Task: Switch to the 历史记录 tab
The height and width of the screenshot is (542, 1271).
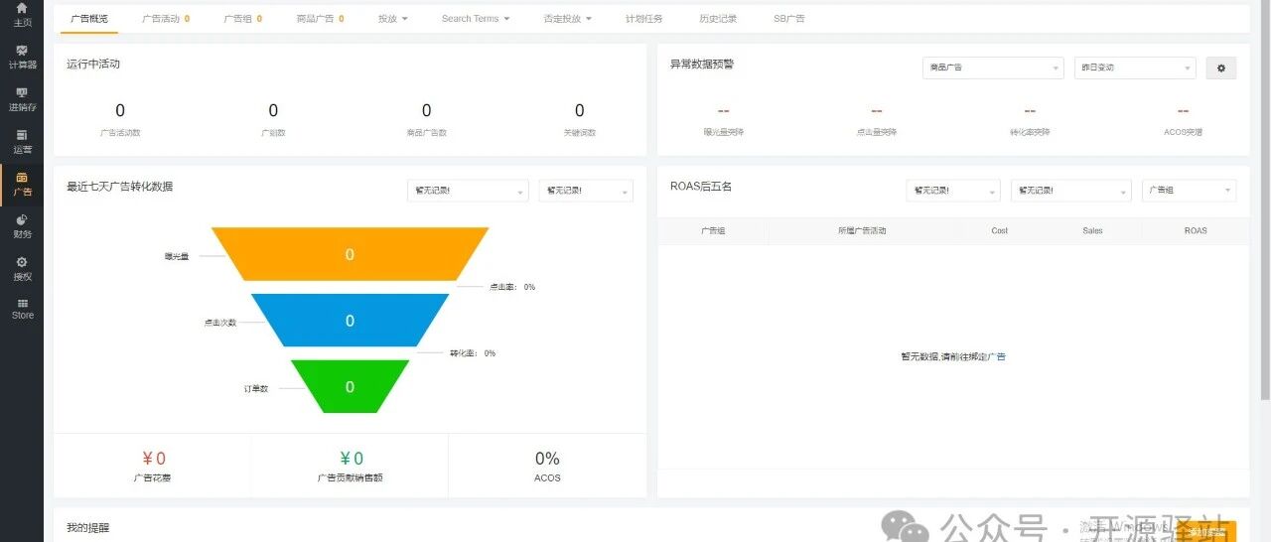Action: 717,19
